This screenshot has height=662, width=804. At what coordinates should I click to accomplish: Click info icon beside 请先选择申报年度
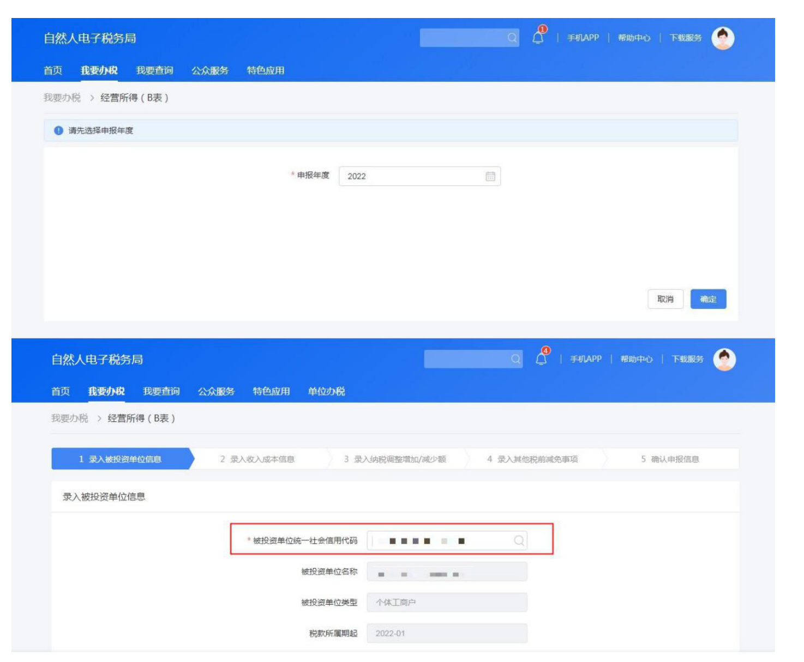pyautogui.click(x=58, y=130)
